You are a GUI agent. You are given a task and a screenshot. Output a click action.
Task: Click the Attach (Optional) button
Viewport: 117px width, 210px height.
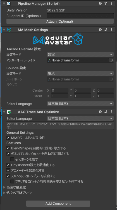pyautogui.click(x=60, y=22)
